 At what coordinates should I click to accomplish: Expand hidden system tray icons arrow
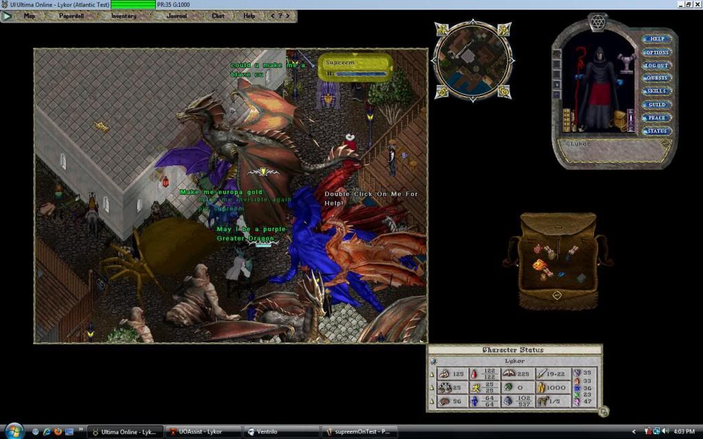(634, 432)
